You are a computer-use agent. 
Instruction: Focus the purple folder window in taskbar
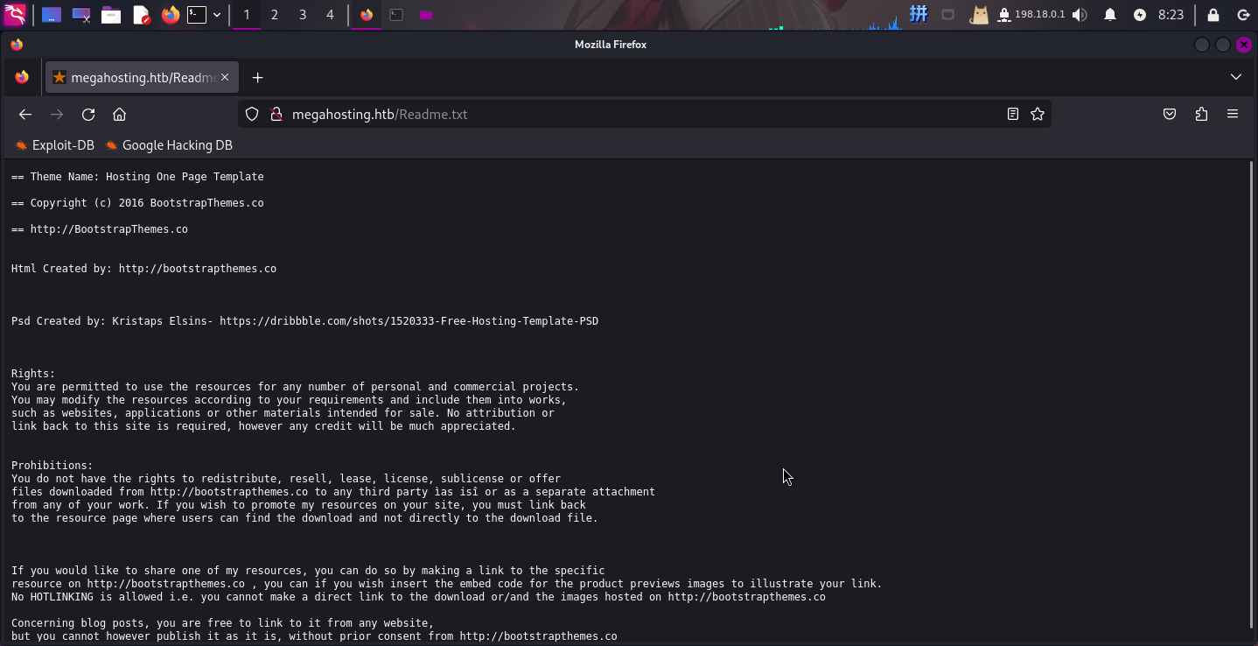click(426, 15)
